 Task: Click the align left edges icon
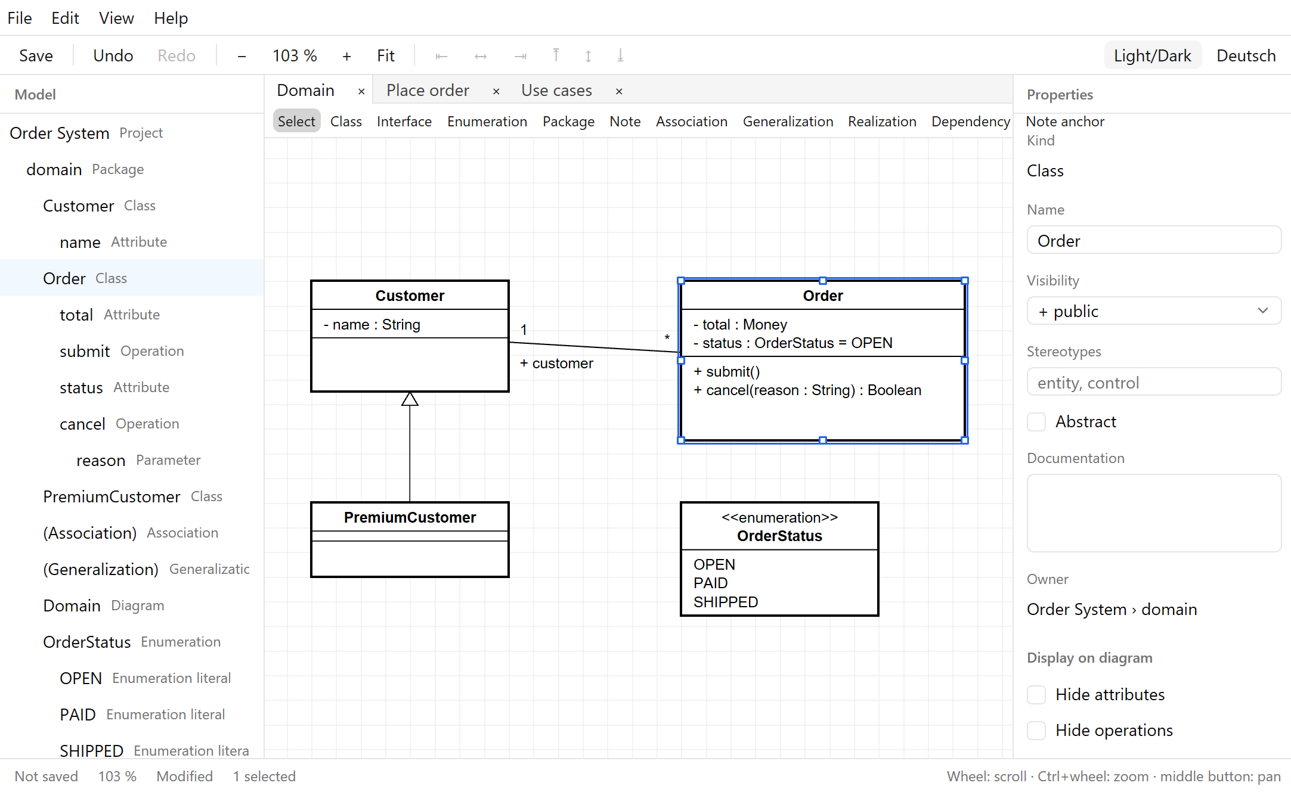441,56
